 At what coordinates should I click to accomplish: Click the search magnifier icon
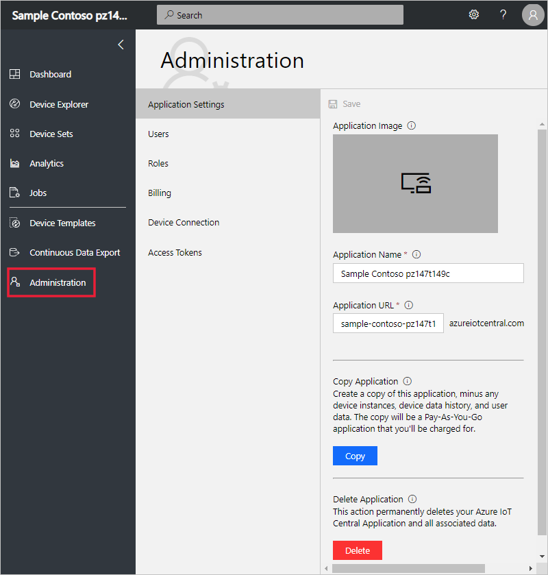coord(169,14)
